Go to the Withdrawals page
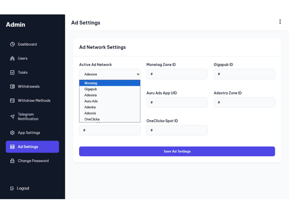The image size is (289, 214). point(28,86)
